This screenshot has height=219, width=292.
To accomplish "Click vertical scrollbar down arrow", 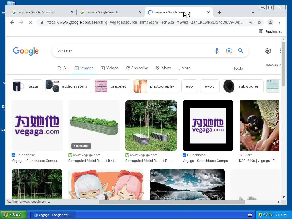I will pyautogui.click(x=283, y=197).
